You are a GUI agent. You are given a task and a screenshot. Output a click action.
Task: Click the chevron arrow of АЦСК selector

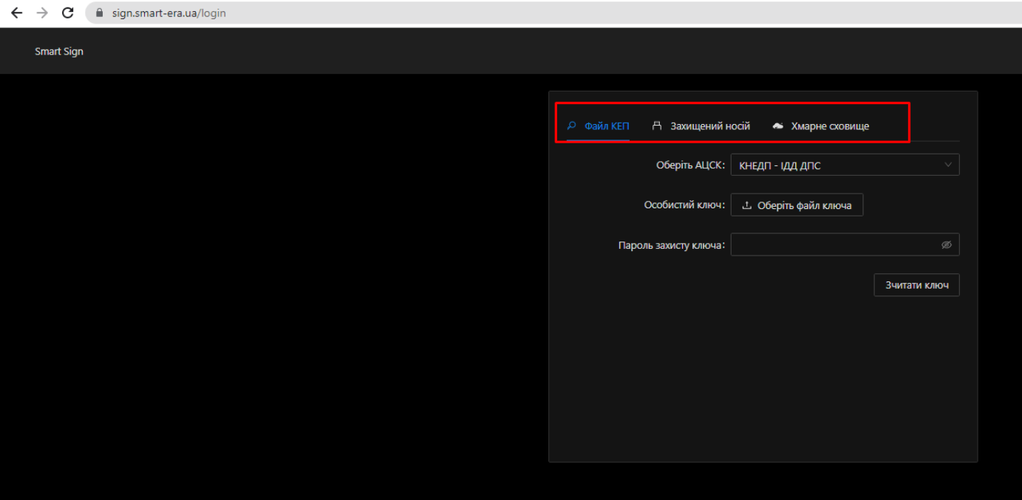point(948,165)
